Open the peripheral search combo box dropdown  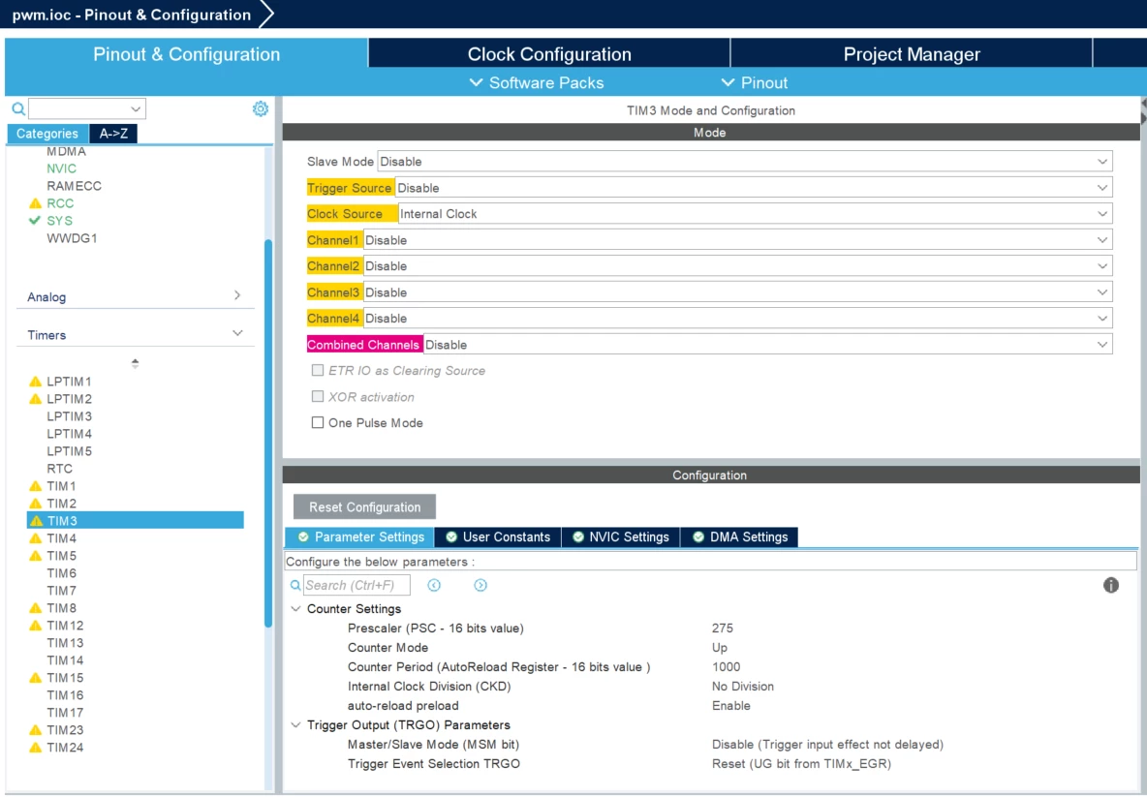point(136,109)
